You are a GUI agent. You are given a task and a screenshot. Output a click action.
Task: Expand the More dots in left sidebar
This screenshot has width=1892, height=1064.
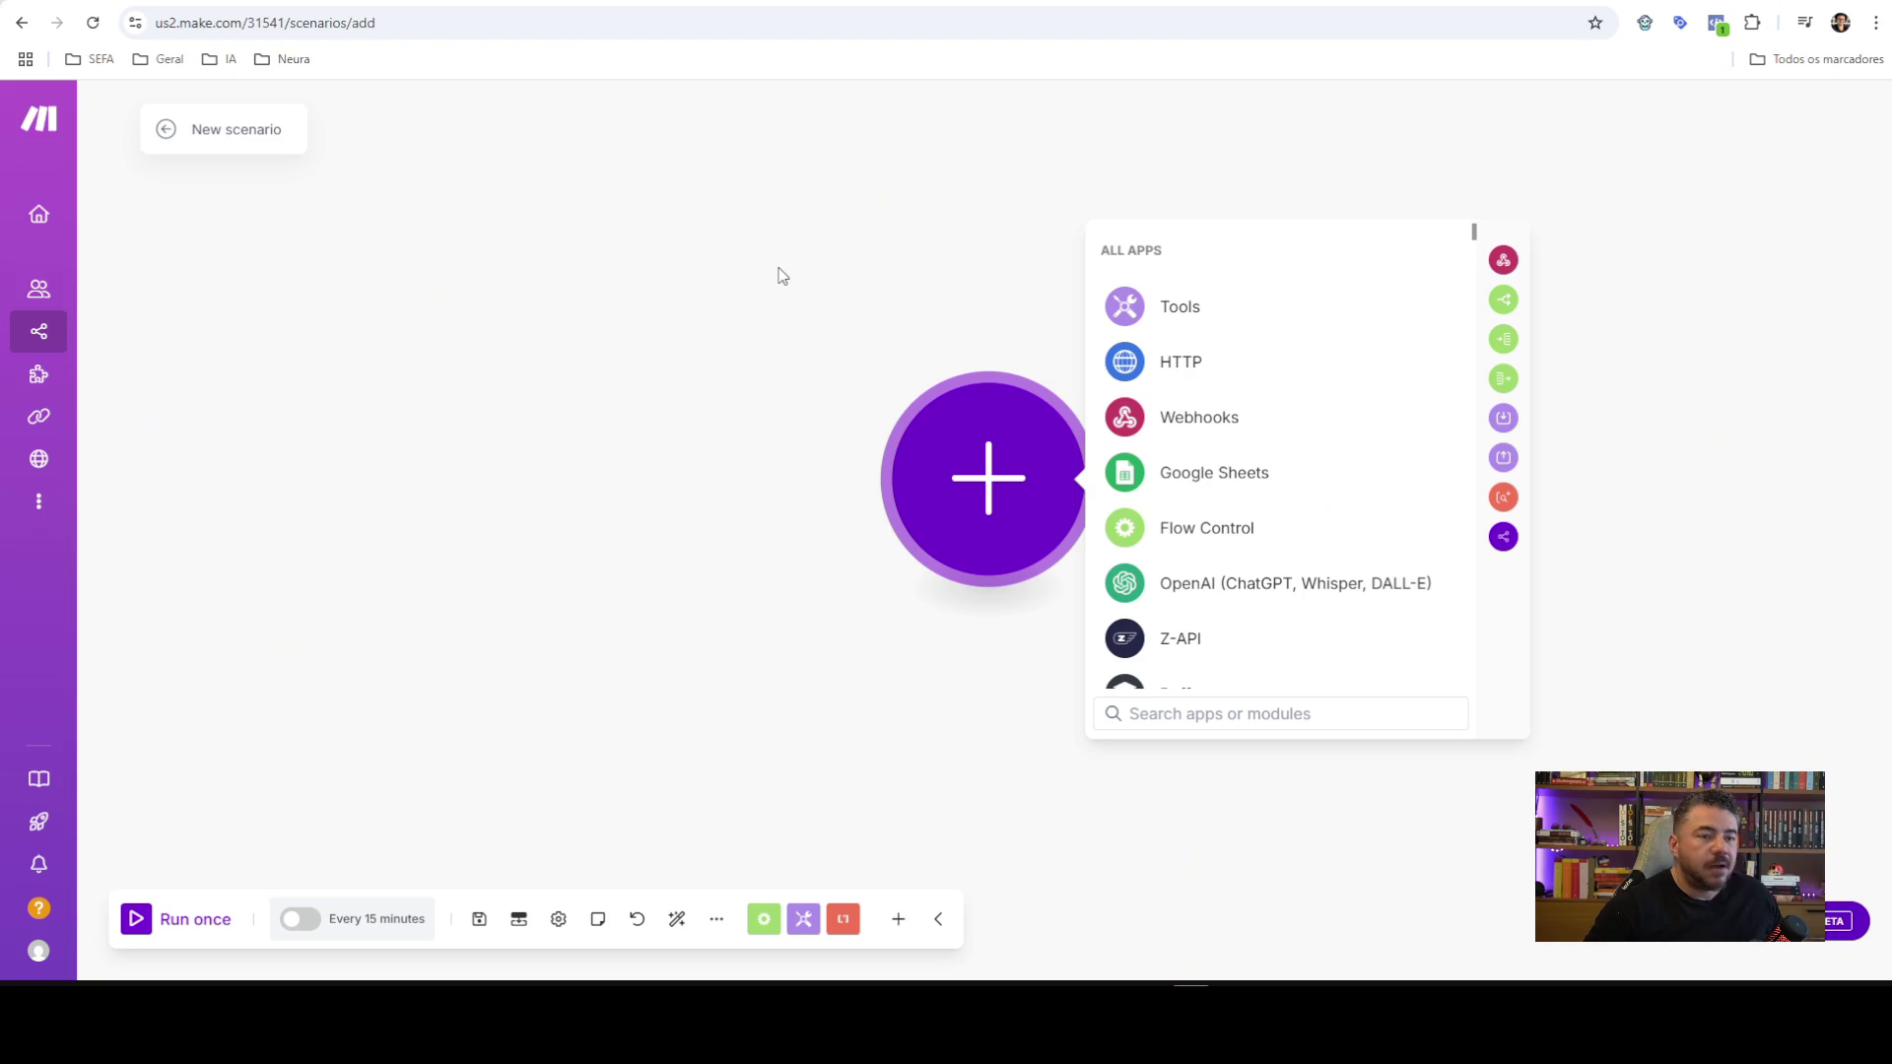pyautogui.click(x=38, y=501)
